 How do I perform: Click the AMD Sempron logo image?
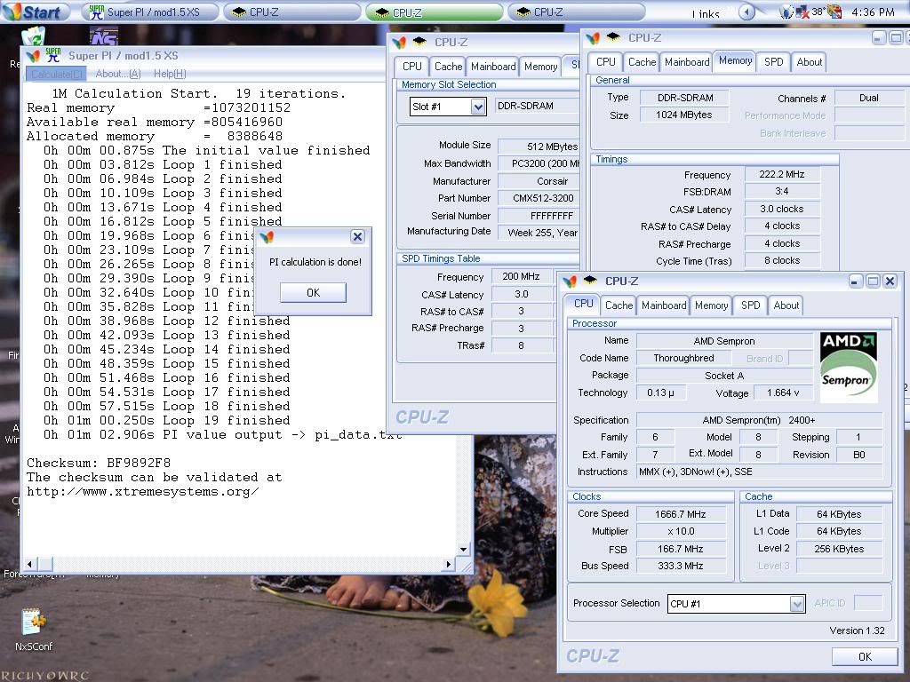(848, 367)
